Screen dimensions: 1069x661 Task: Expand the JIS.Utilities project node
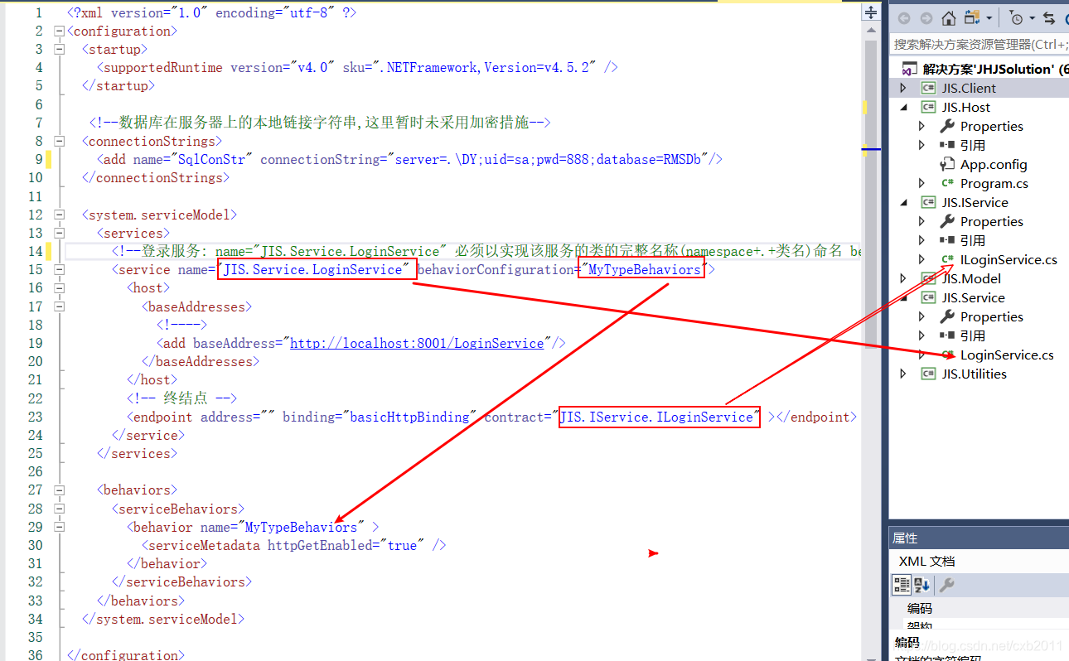[x=904, y=374]
